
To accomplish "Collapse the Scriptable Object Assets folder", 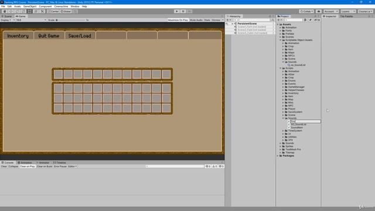I will 281,40.
